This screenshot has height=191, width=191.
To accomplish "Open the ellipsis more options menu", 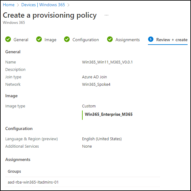I will click(x=106, y=15).
